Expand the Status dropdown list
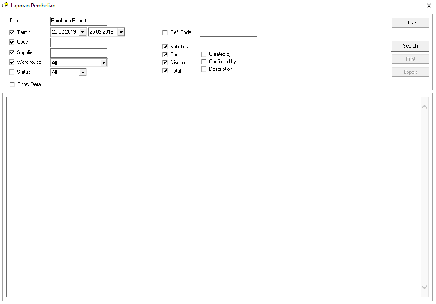 click(x=82, y=73)
